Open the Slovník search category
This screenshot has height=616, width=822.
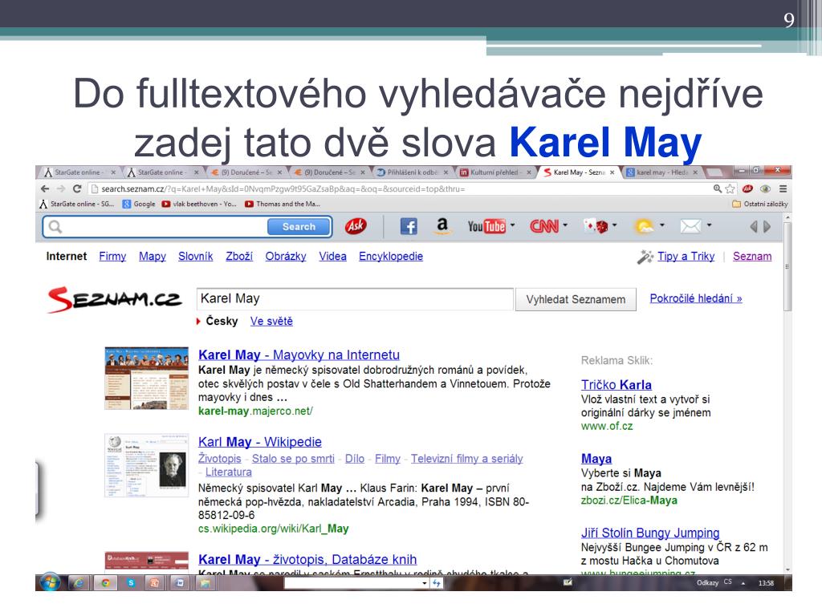[x=196, y=256]
